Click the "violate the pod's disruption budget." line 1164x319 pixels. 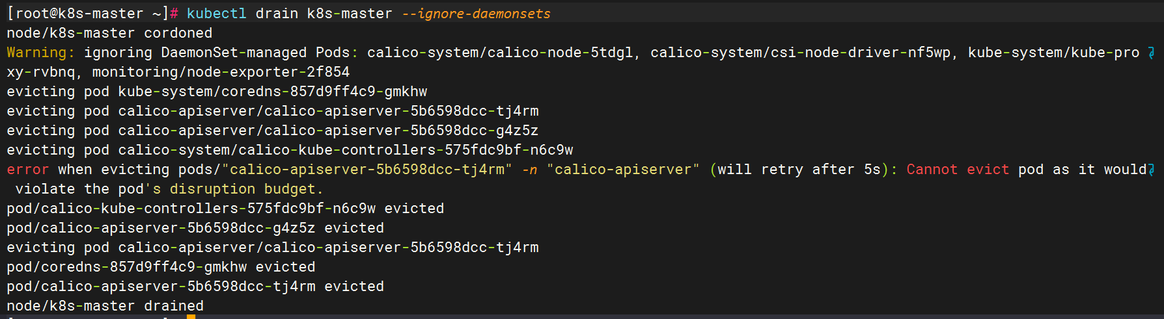pyautogui.click(x=169, y=189)
